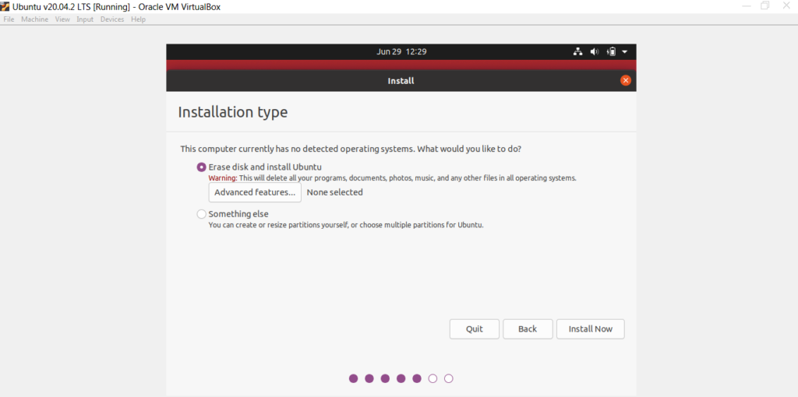Open the Help menu
The image size is (798, 397).
pyautogui.click(x=138, y=19)
